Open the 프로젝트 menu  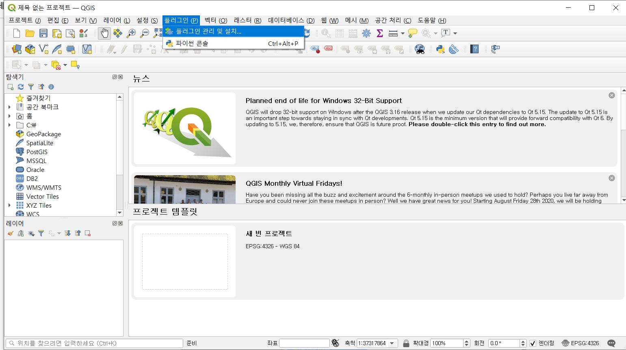click(x=25, y=20)
